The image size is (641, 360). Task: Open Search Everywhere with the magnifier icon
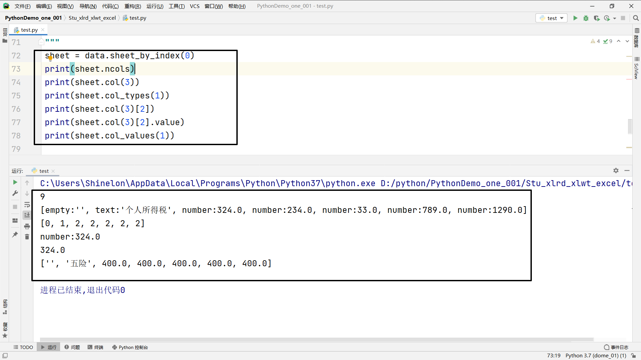[636, 18]
